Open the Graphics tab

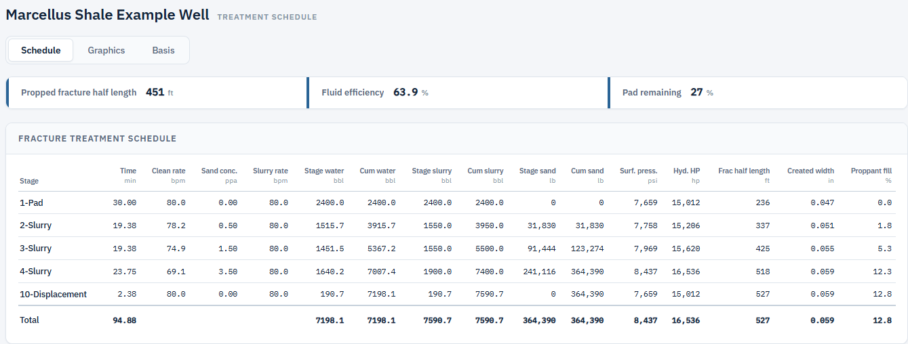(106, 50)
